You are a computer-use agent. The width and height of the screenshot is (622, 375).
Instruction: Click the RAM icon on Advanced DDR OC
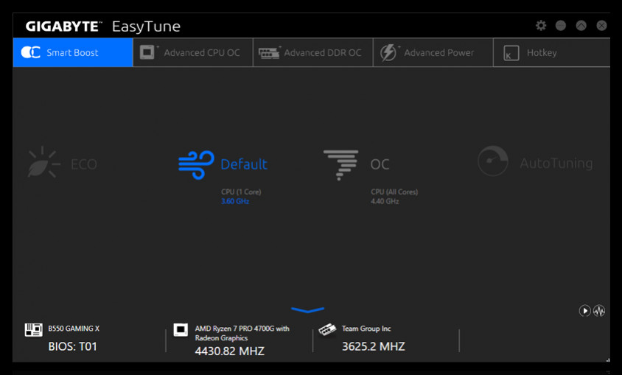pos(268,53)
